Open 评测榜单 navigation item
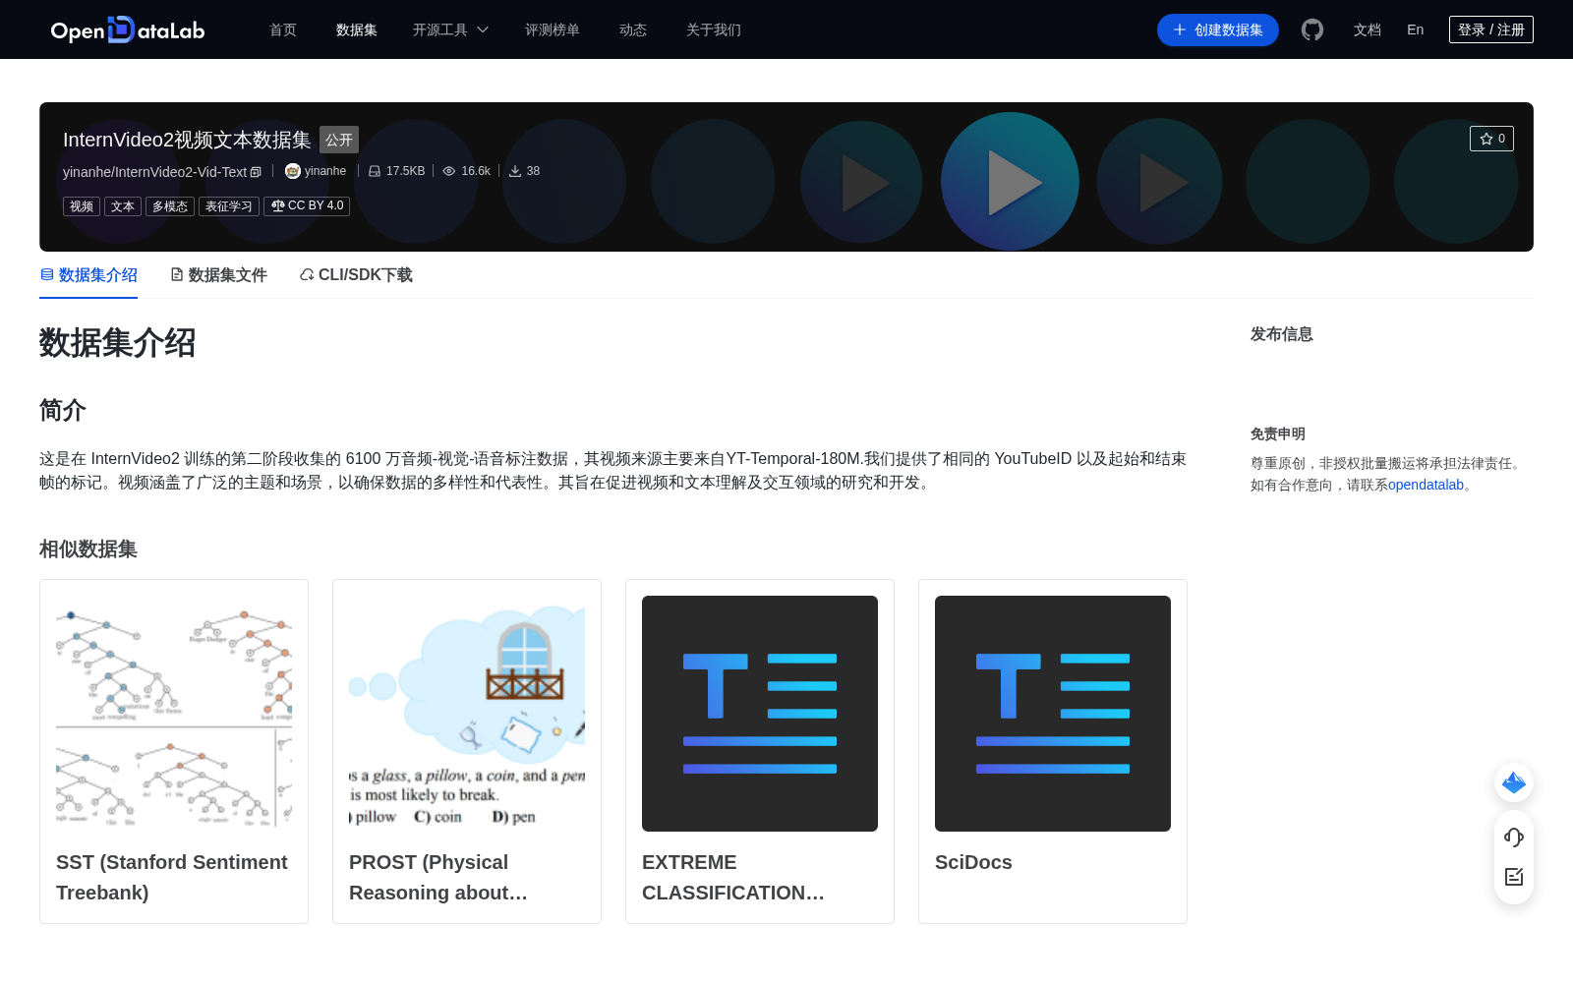The image size is (1573, 983). tap(553, 29)
